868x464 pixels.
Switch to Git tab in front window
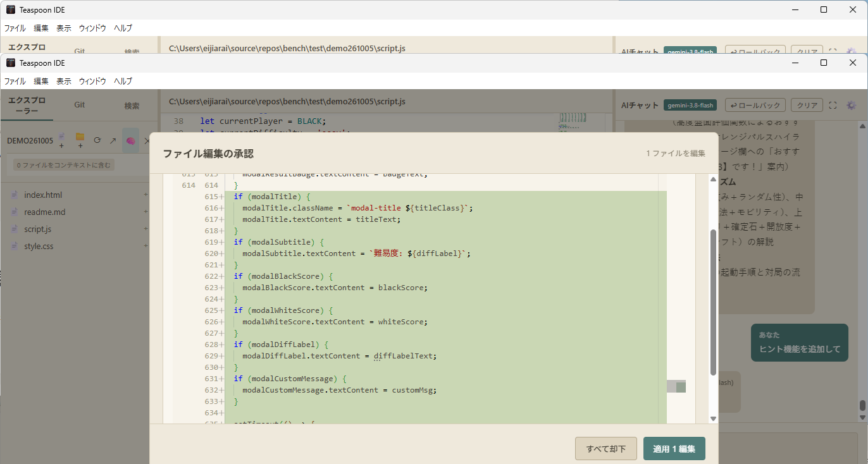coord(80,105)
